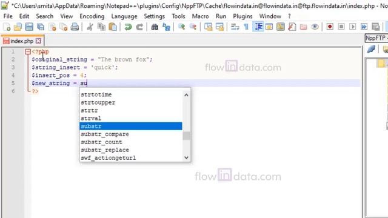Open the Language menu
This screenshot has height=218, width=388.
pyautogui.click(x=124, y=16)
